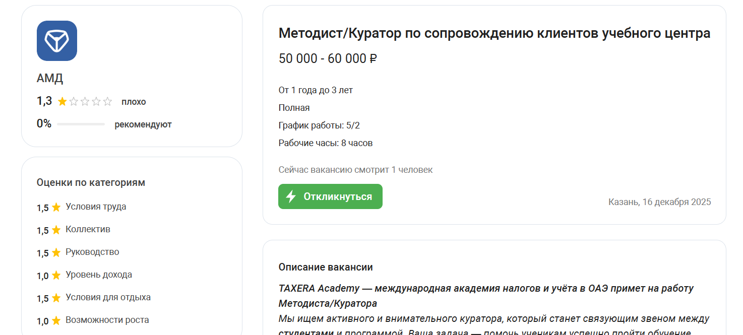This screenshot has width=743, height=335.
Task: Click the job title "Методист/Куратор по сопровождению клиентов"
Action: point(494,33)
